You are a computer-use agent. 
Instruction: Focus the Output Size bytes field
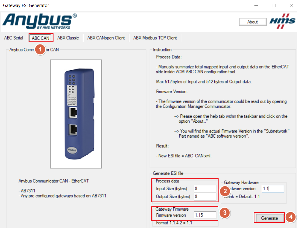click(x=205, y=197)
